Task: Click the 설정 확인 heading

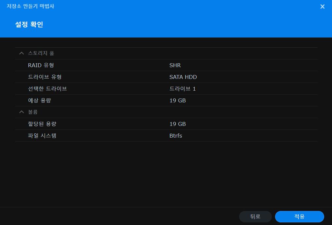Action: pyautogui.click(x=29, y=24)
